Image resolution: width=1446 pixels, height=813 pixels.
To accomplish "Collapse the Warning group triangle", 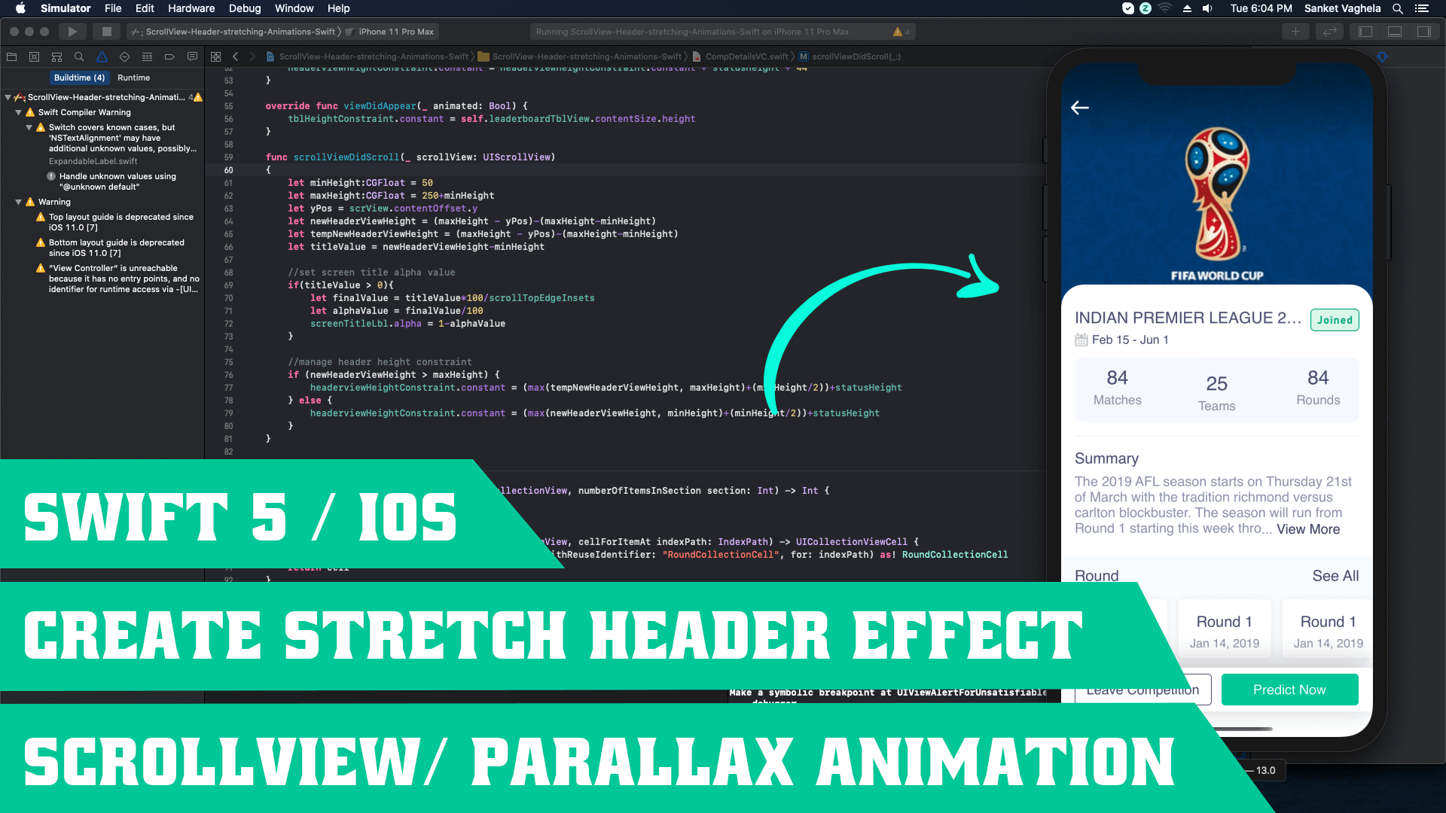I will [18, 202].
